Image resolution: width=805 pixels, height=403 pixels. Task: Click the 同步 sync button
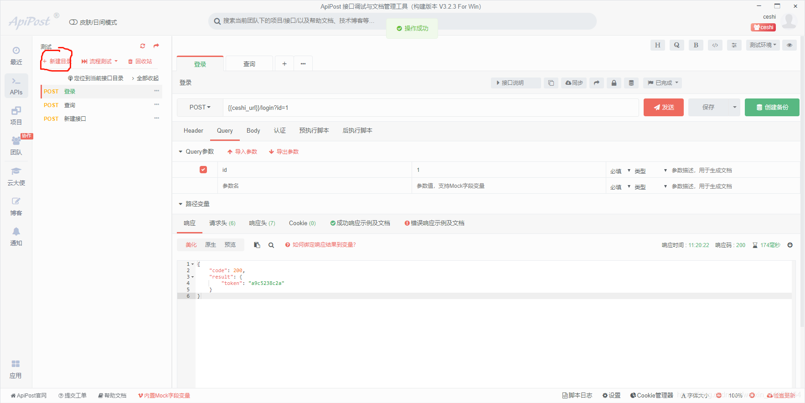[x=574, y=83]
